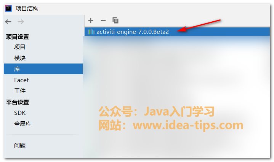Viewport: 274px width, 162px height.
Task: Click the 平台设置 section header
Action: [x=18, y=102]
